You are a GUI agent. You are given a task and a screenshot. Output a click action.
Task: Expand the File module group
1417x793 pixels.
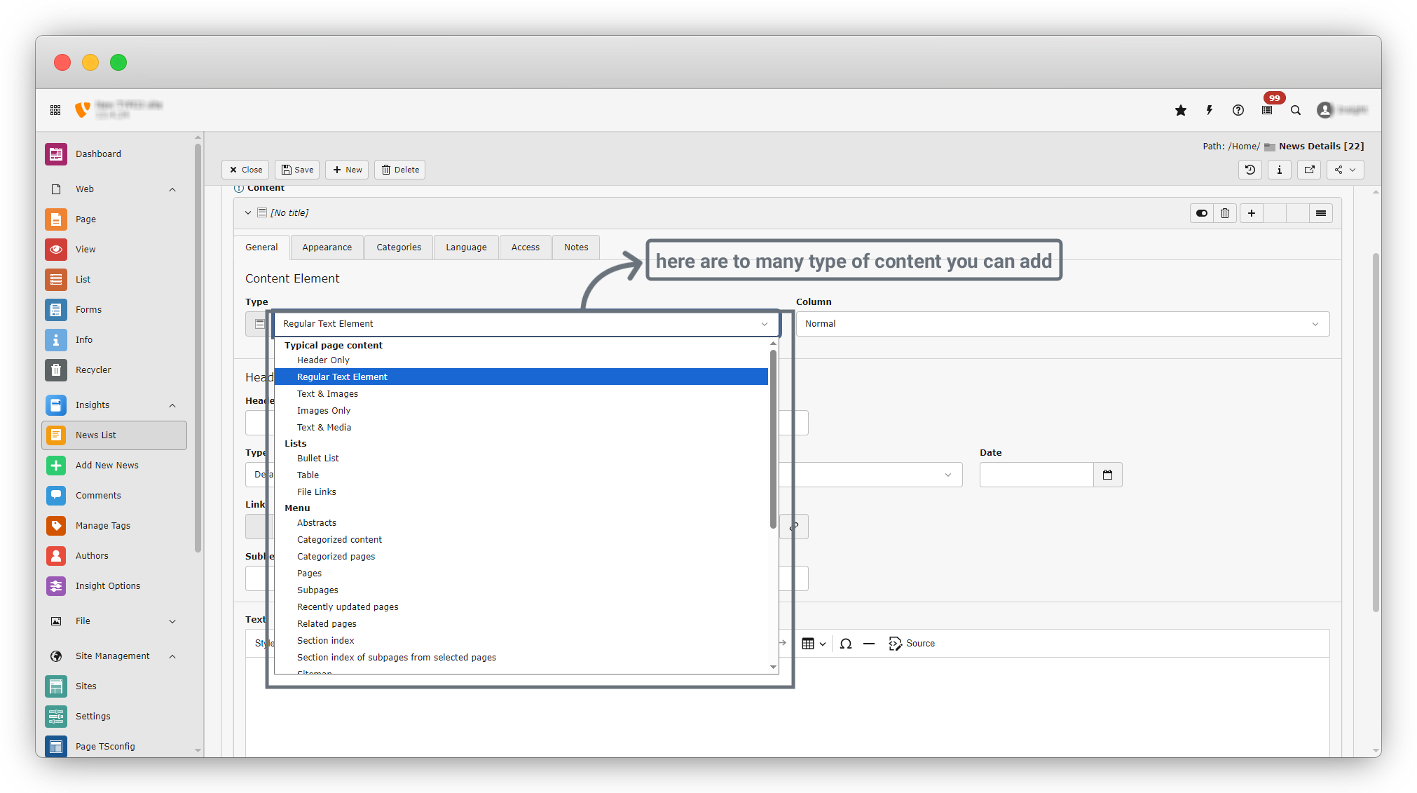[x=172, y=621]
